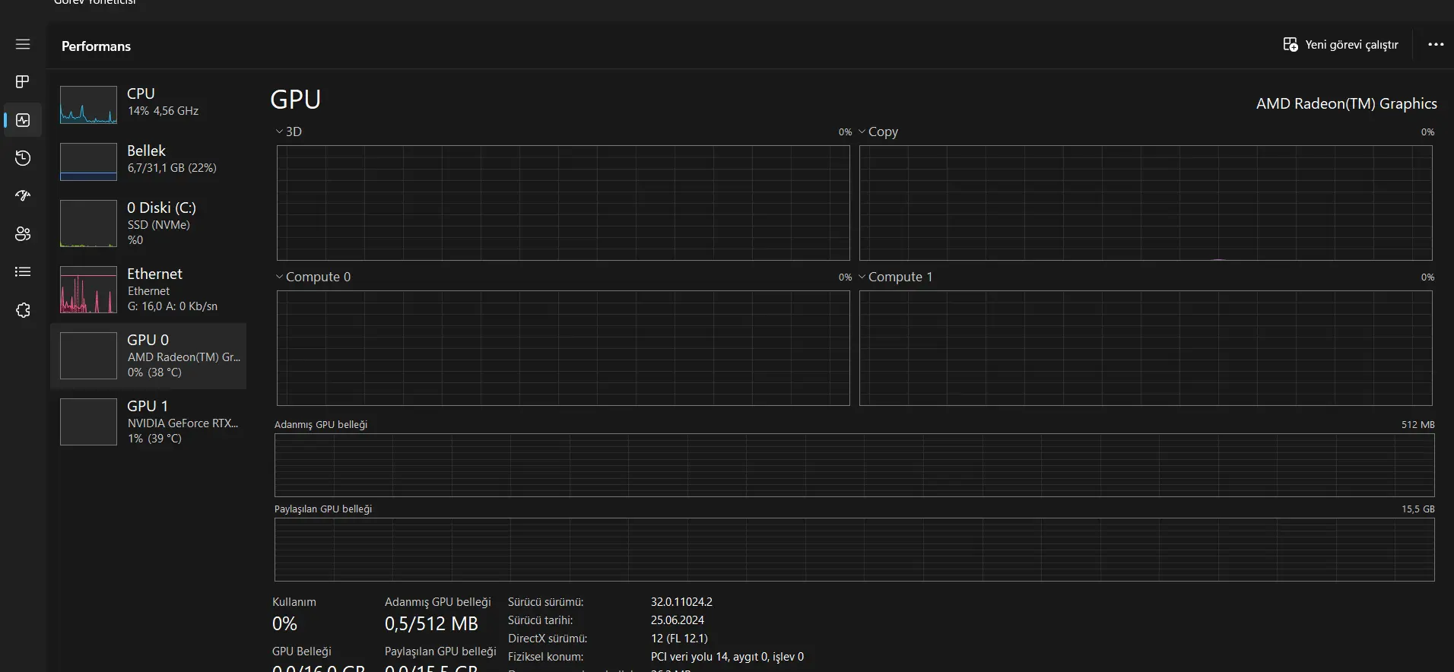Image resolution: width=1454 pixels, height=672 pixels.
Task: Click the Ethernet mini graph thumbnail
Action: tap(88, 290)
